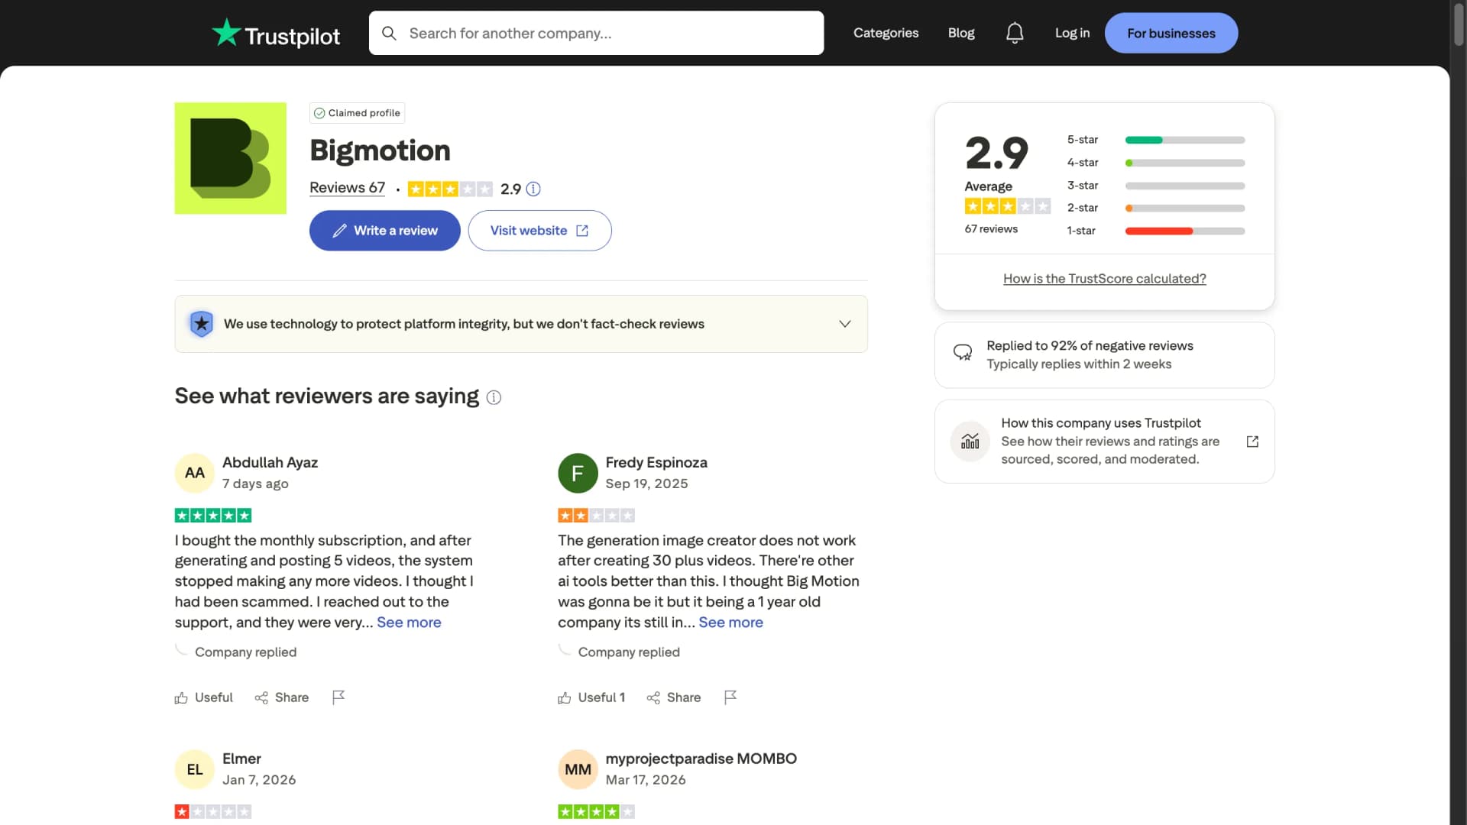Image resolution: width=1467 pixels, height=825 pixels.
Task: Open the external link on company transparency card
Action: [x=1252, y=441]
